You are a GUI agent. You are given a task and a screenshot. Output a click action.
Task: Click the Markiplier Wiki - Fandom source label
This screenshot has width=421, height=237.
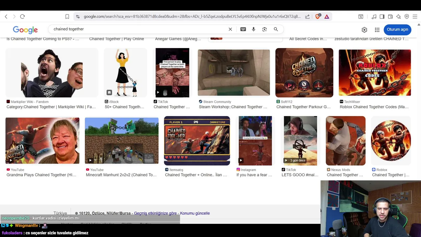click(30, 102)
